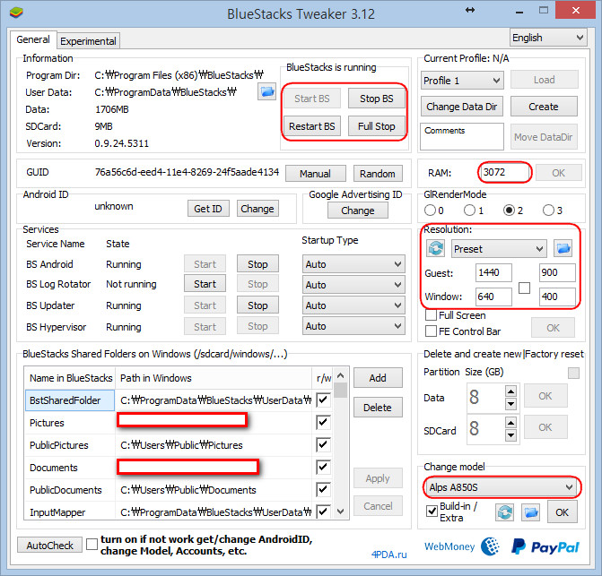The height and width of the screenshot is (576, 602).
Task: Open the folder icon in Change model
Action: [x=532, y=512]
